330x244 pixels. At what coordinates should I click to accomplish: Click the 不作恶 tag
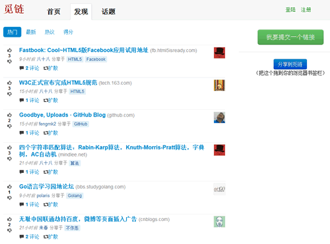point(73,228)
